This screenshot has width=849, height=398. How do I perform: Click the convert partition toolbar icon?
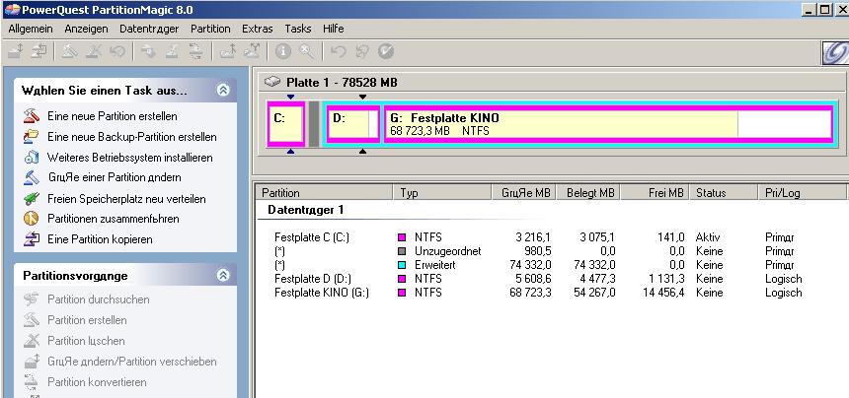click(195, 51)
